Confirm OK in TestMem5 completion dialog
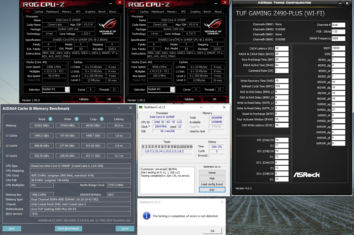The height and width of the screenshot is (235, 354). tap(213, 231)
